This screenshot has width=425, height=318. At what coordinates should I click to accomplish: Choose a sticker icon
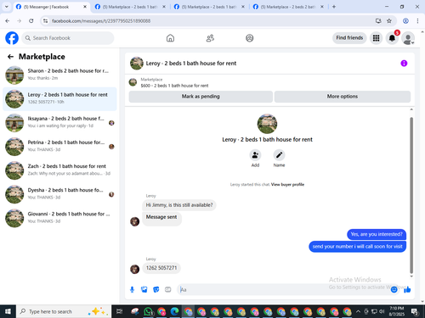pyautogui.click(x=156, y=289)
